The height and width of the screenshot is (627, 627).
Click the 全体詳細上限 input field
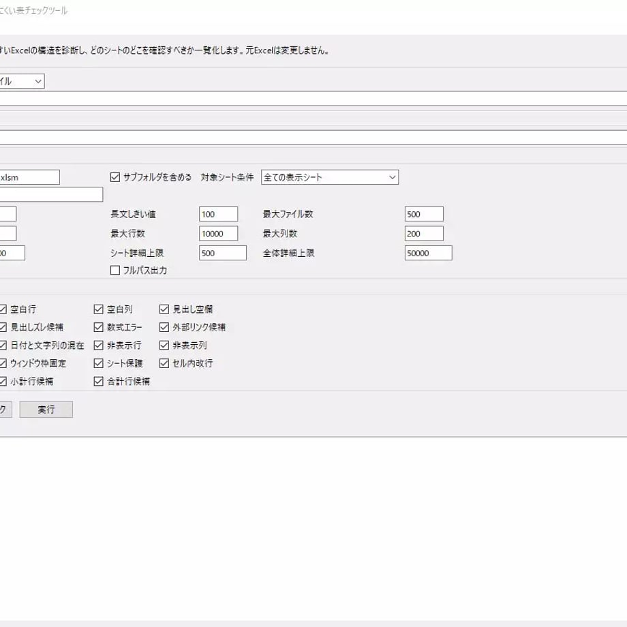[x=428, y=253]
